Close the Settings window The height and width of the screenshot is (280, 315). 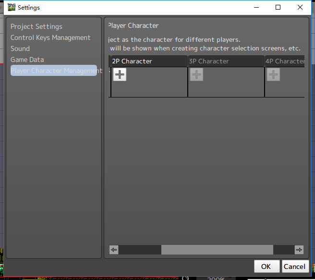coord(300,7)
